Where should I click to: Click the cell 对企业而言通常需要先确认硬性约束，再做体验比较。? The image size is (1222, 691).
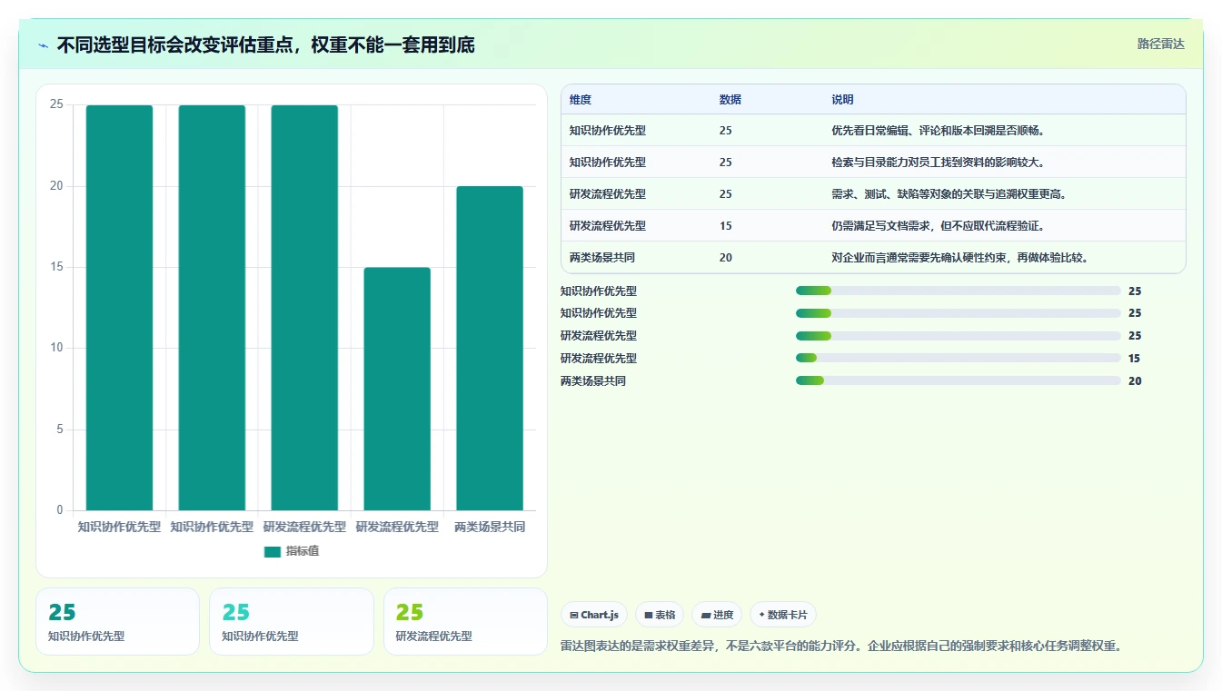[x=960, y=258]
